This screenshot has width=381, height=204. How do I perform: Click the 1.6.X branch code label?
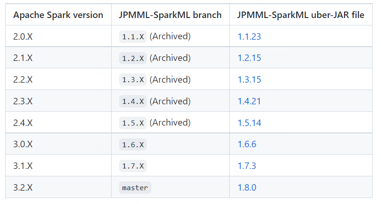pos(133,145)
